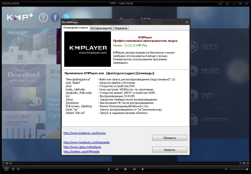Select DVD mode in right panel
251x174 pixels.
pyautogui.click(x=201, y=96)
